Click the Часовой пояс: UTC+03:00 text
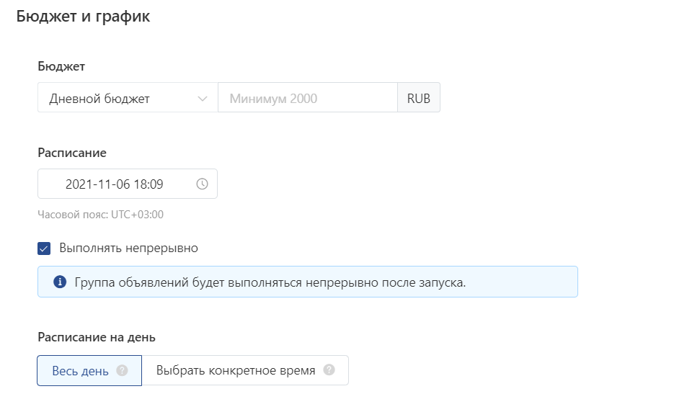This screenshot has height=394, width=700. [100, 215]
